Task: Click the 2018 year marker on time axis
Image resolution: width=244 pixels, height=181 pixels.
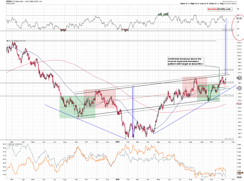Action: pos(117,142)
